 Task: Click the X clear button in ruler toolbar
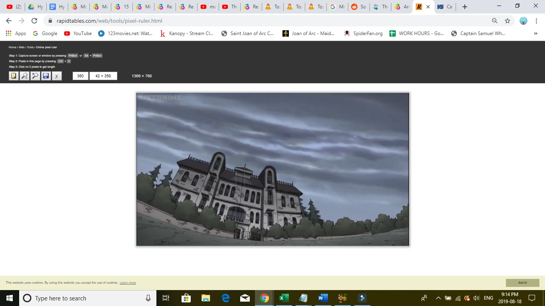point(57,76)
